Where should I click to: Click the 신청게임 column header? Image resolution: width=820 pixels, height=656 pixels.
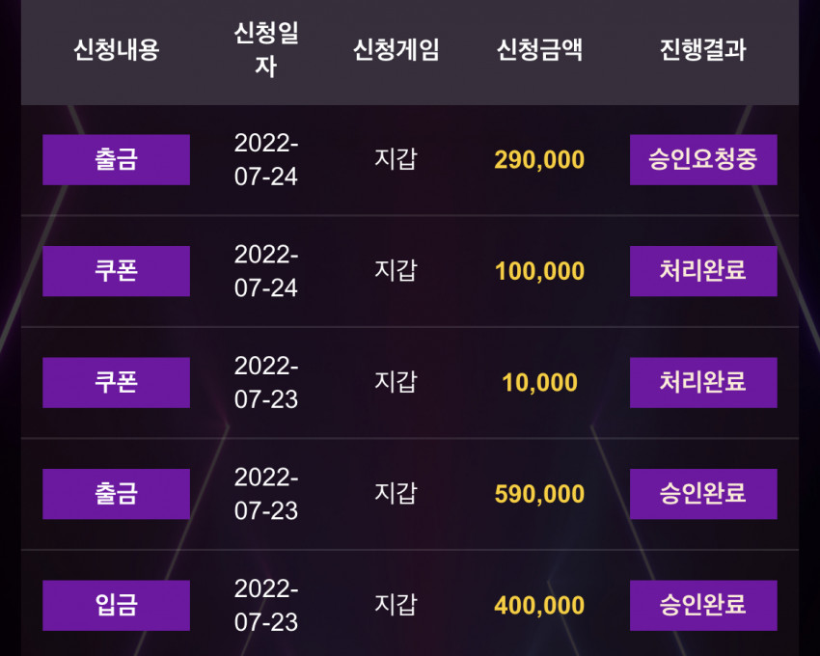[x=396, y=50]
